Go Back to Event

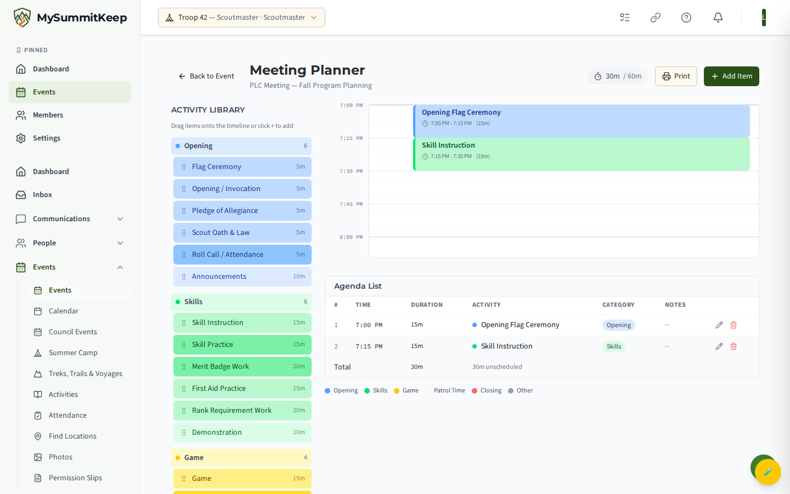coord(206,76)
